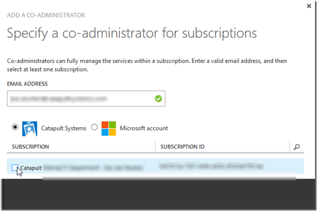Click the blurred subscription ID value
This screenshot has width=317, height=211.
click(211, 166)
